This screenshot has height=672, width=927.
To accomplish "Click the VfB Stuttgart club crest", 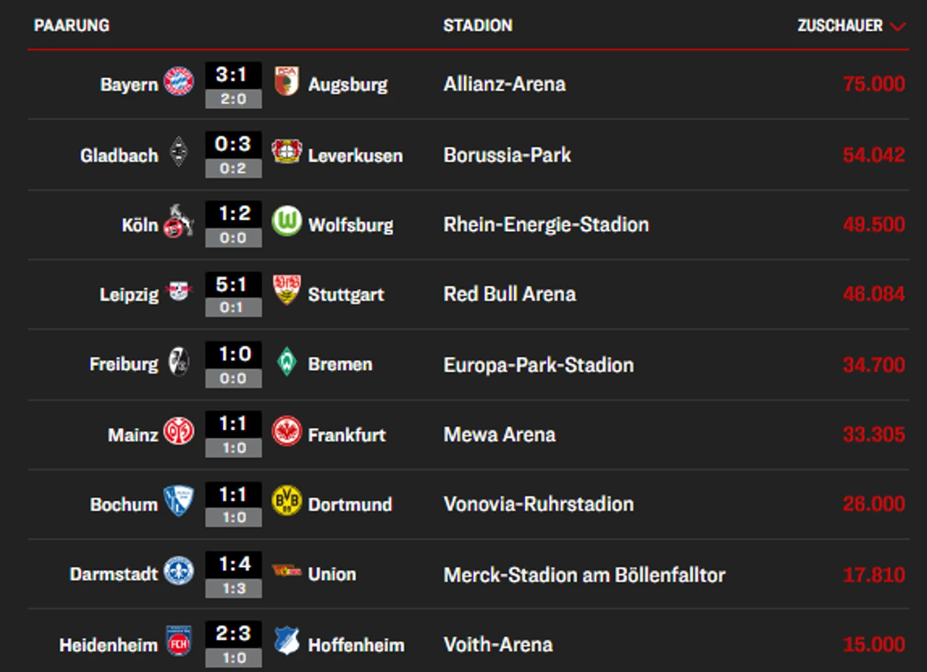I will coord(286,290).
